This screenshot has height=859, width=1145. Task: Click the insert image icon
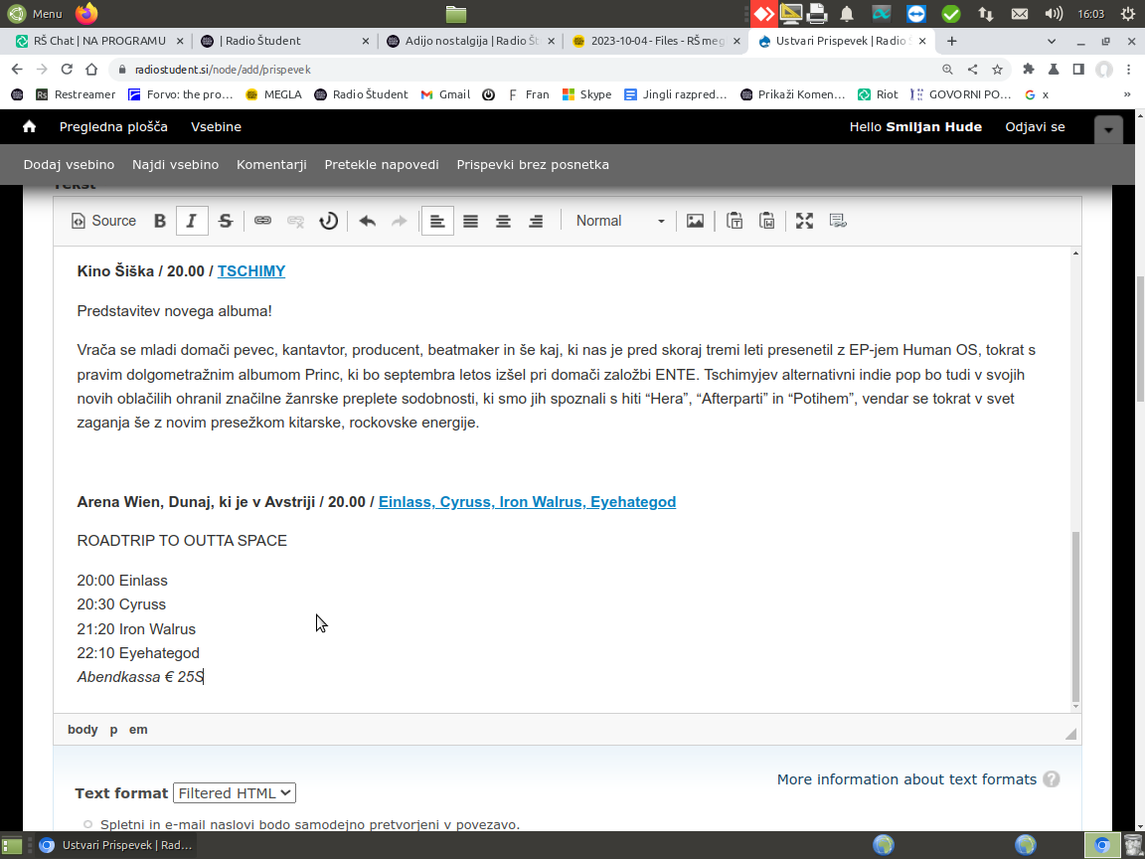pos(695,221)
